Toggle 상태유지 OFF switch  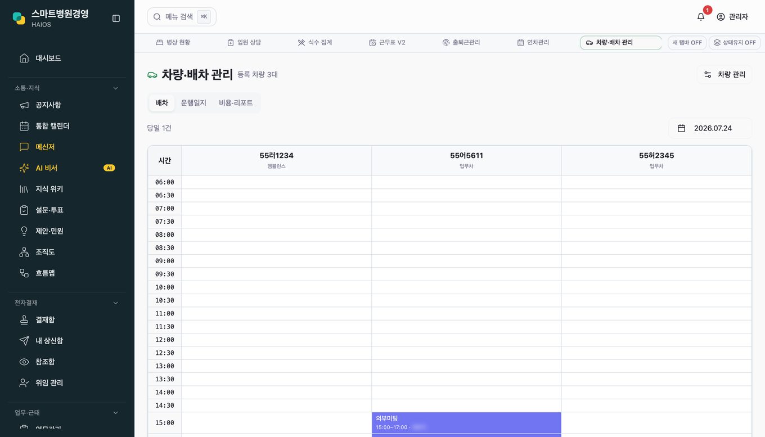click(x=735, y=43)
